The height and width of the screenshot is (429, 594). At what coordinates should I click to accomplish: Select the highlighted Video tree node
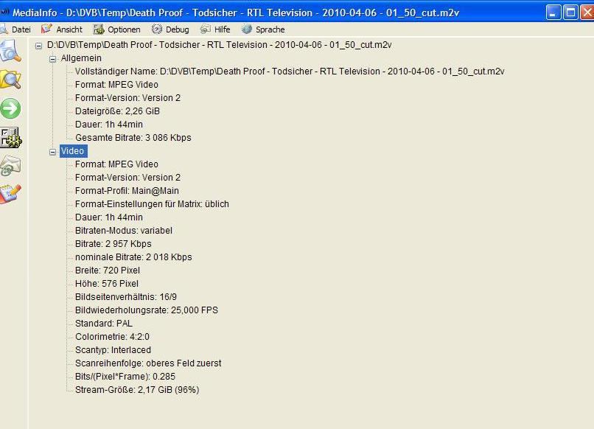73,151
